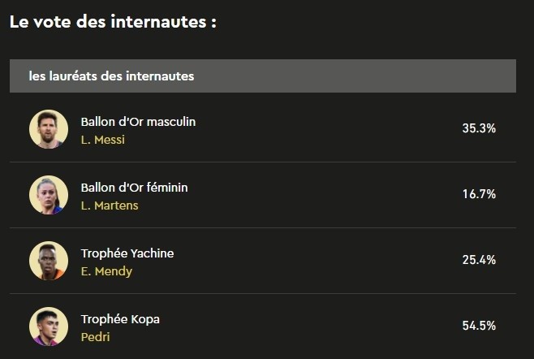Click the L. Martens name
Image resolution: width=534 pixels, height=359 pixels.
tap(110, 205)
